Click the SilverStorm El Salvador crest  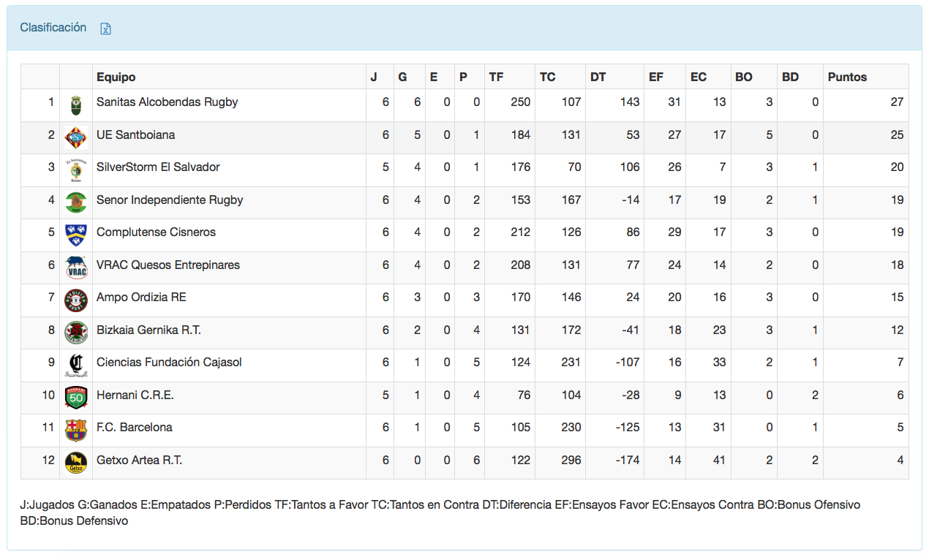pyautogui.click(x=76, y=170)
